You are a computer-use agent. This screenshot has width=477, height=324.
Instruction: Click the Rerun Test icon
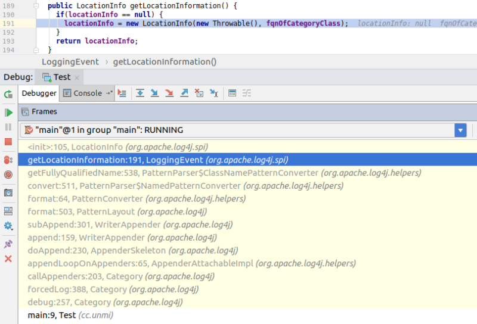click(x=8, y=94)
